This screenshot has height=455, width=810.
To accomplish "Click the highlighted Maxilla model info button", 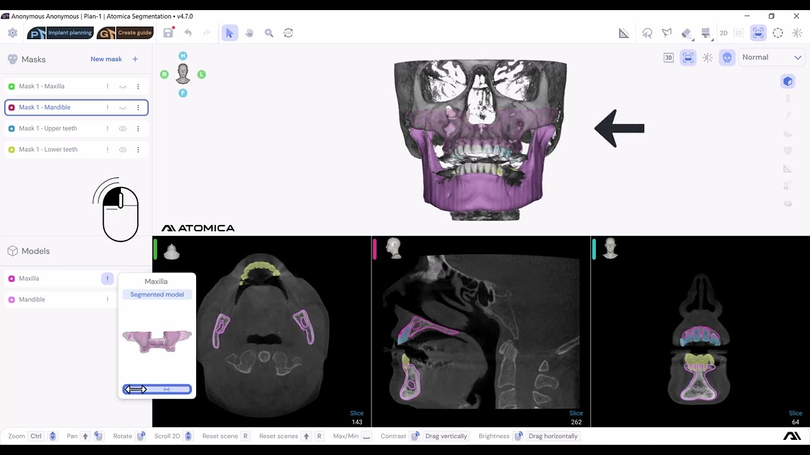I will click(x=108, y=279).
